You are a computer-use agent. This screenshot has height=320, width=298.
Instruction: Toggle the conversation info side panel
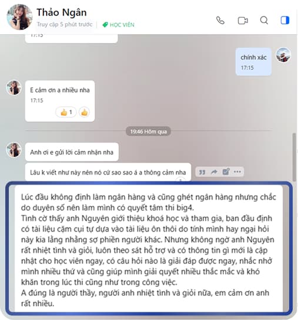pos(284,21)
